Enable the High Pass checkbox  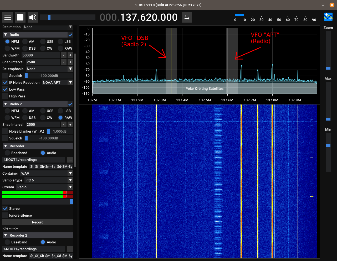click(5, 96)
